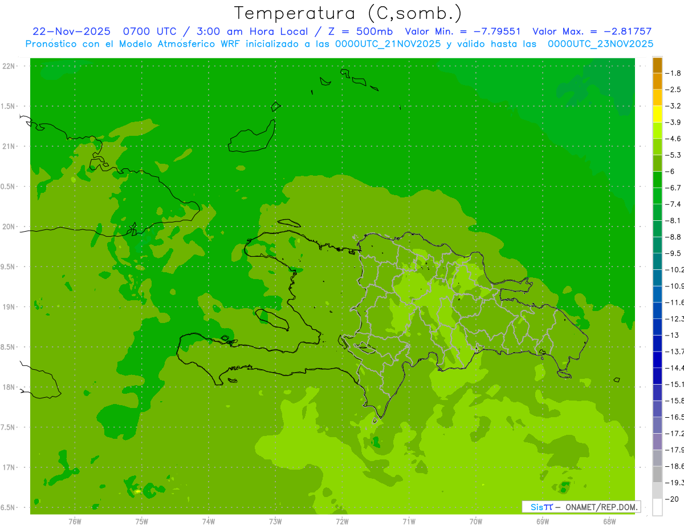
Task: Click the "70W" longitude label
Action: coord(476,521)
